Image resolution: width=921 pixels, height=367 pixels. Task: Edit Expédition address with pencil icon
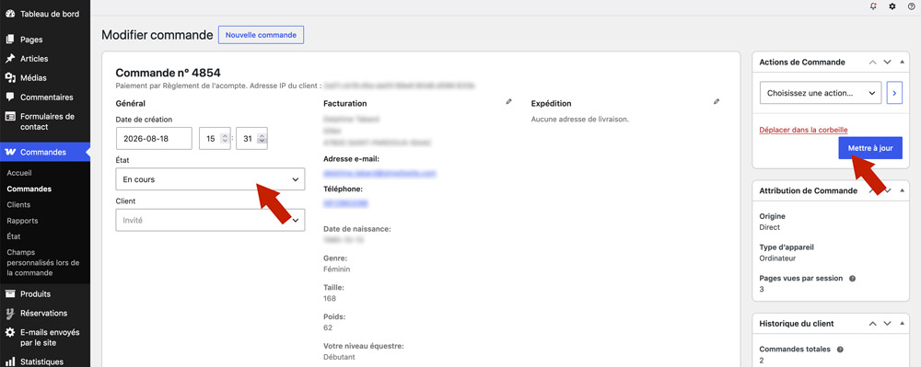coord(716,101)
